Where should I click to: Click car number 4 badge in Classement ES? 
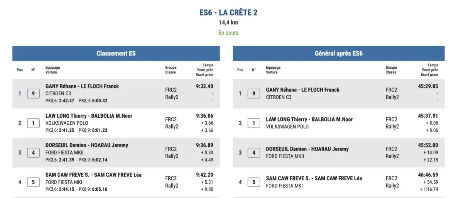tap(33, 152)
